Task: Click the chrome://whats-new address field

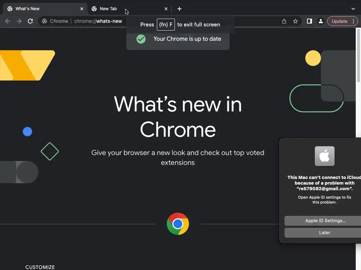Action: 98,21
